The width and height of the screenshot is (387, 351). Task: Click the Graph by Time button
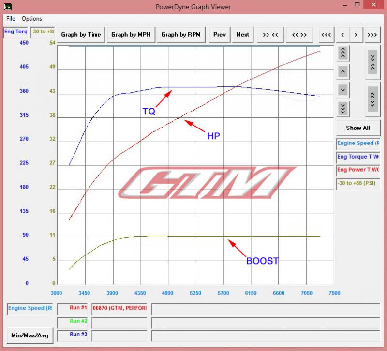[81, 34]
